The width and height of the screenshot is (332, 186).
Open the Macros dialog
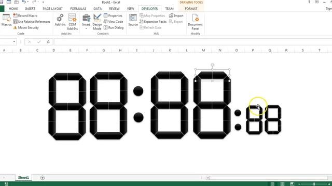coord(6,20)
